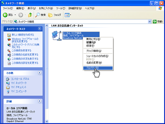Click the task pane scroll down arrow

(x=47, y=121)
